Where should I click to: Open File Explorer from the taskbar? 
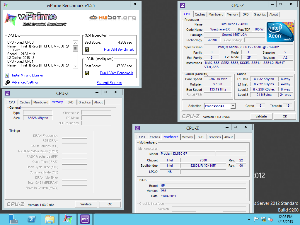coord(50,219)
